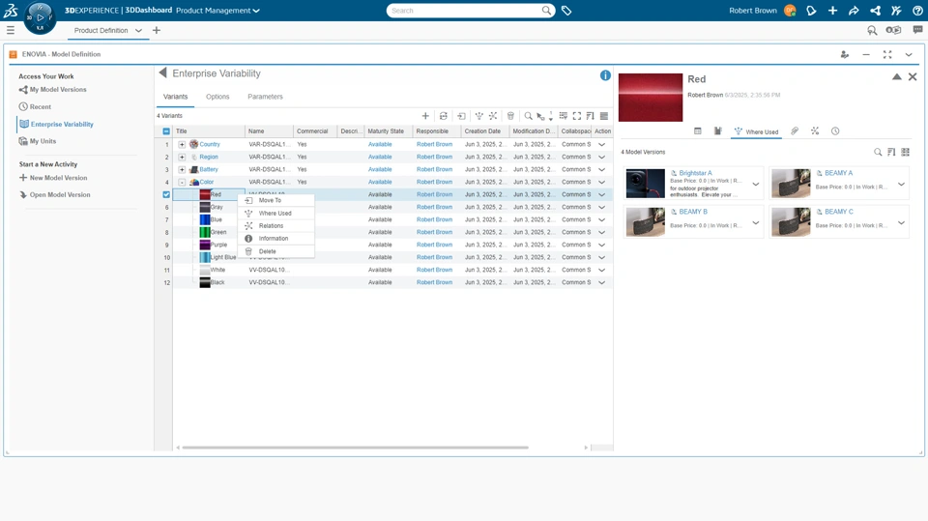
Task: Choose Move To in the context menu
Action: (275, 200)
